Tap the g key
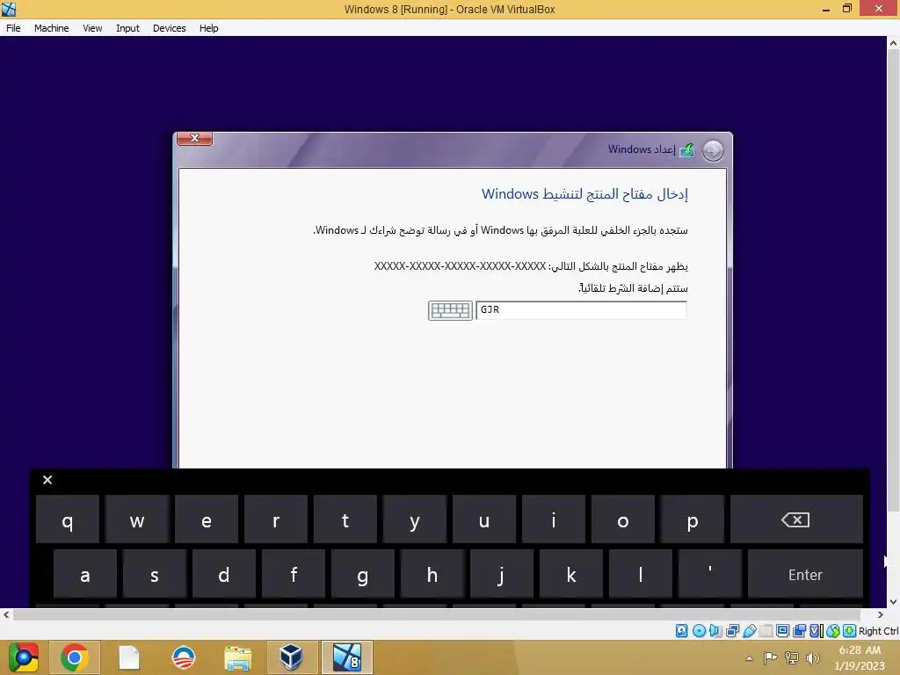900x675 pixels. [363, 575]
